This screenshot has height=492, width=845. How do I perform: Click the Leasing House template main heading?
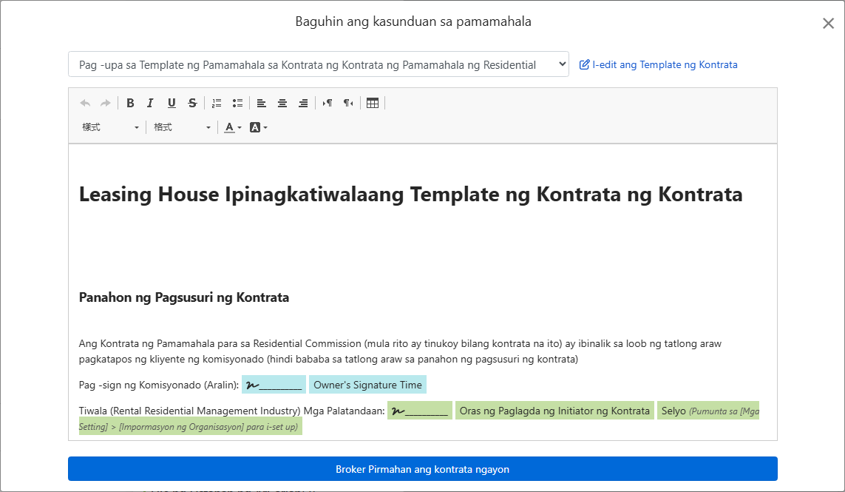coord(410,194)
